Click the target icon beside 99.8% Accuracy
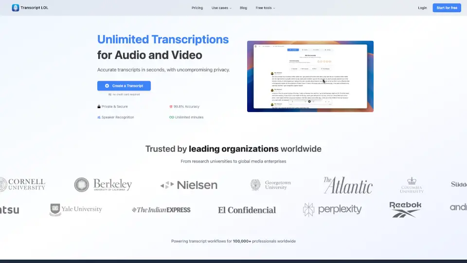The width and height of the screenshot is (467, 263). pyautogui.click(x=171, y=106)
